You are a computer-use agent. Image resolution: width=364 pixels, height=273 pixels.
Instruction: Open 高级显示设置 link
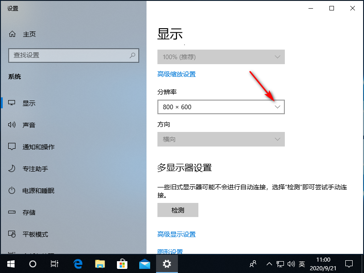coord(176,234)
